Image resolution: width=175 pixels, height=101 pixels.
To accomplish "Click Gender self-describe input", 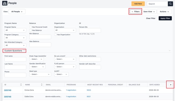I will (x=90, y=67).
